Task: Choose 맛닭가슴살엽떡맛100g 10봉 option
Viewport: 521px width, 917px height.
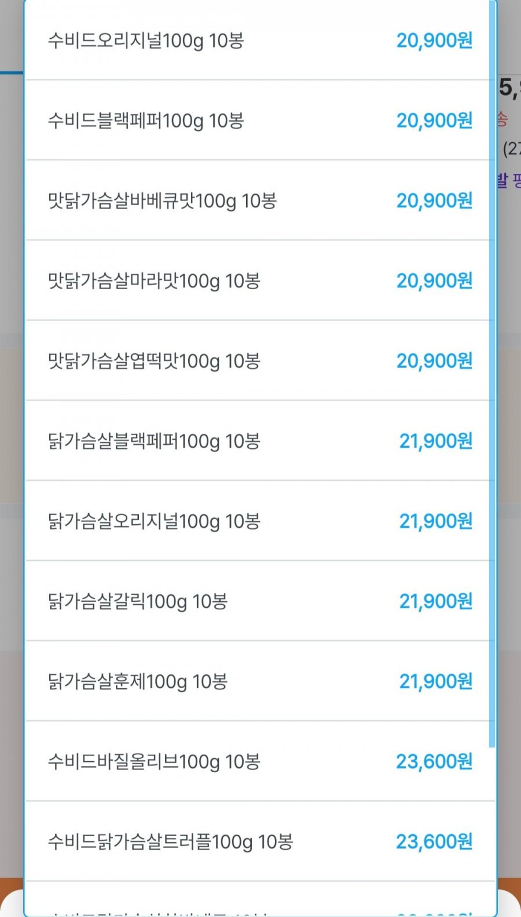Action: tap(154, 361)
